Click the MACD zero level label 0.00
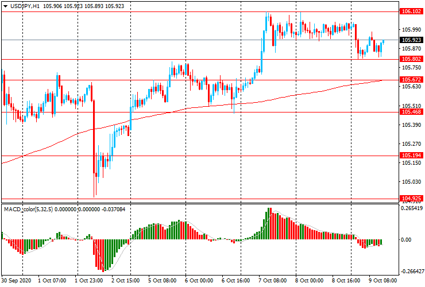 406,240
